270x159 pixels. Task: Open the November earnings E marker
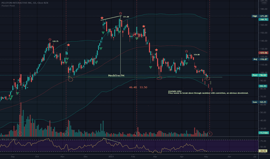click(x=66, y=134)
